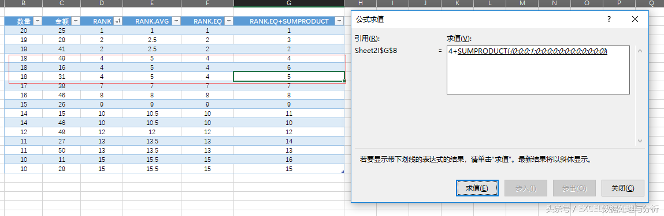Viewport: 664px width, 216px height.
Task: Open the RANK.EQ+SUMPRODUCT filter dropdown
Action: pyautogui.click(x=339, y=21)
